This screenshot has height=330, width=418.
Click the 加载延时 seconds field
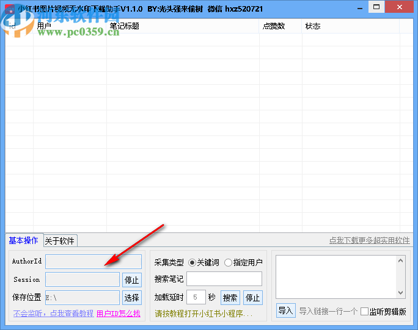196,297
